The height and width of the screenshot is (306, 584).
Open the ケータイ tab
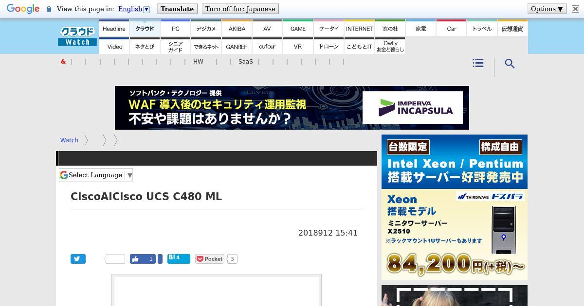tap(329, 29)
